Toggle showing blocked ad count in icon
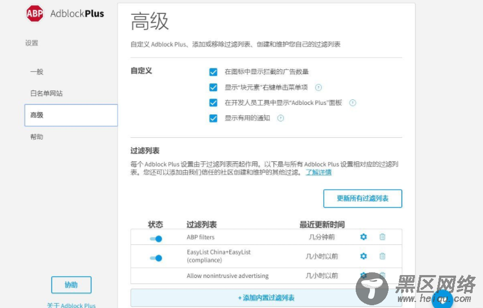The width and height of the screenshot is (483, 308). click(213, 72)
